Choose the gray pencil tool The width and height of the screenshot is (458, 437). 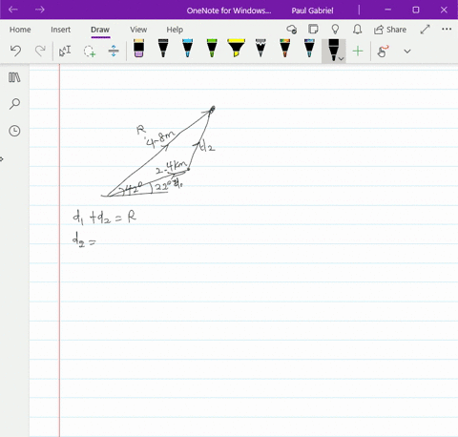tap(260, 49)
